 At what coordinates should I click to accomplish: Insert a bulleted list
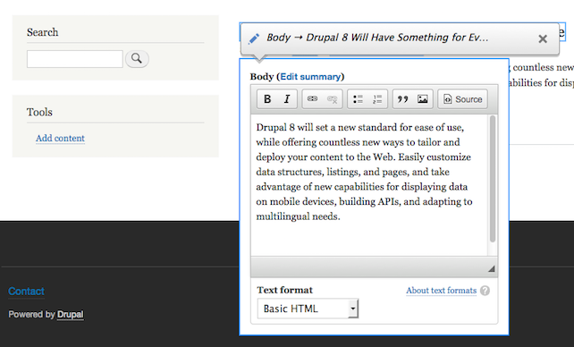358,99
